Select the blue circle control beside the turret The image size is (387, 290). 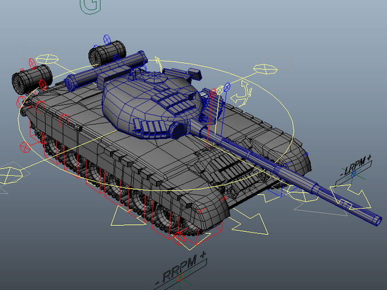click(x=227, y=87)
